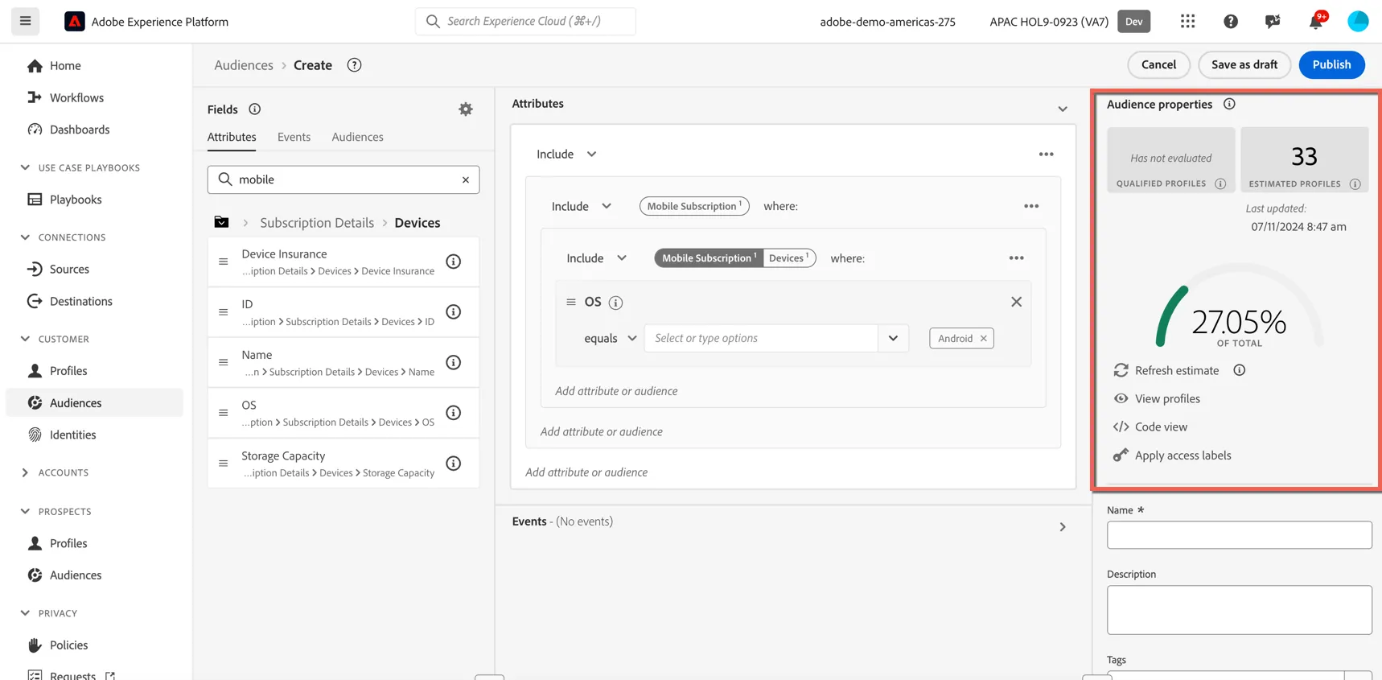Open the hamburger navigation menu
Image resolution: width=1382 pixels, height=680 pixels.
(x=25, y=22)
